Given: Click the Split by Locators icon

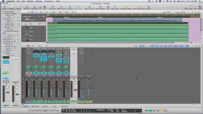Looking at the screenshot, I should click(89, 7).
